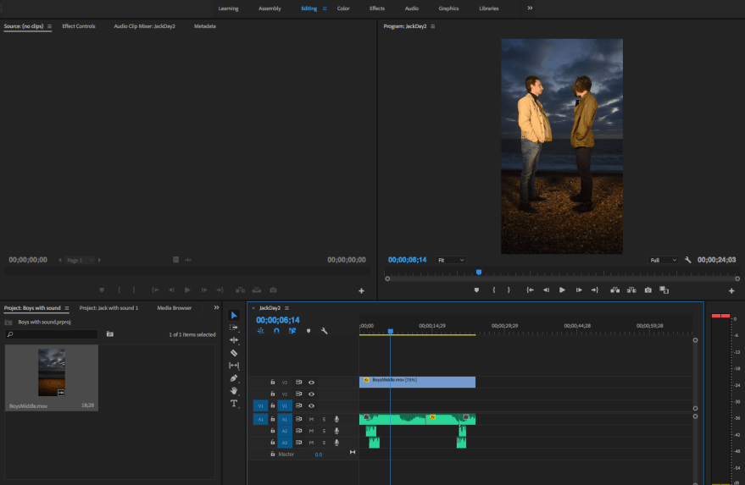Switch to Effects workspace
The image size is (745, 485).
377,8
